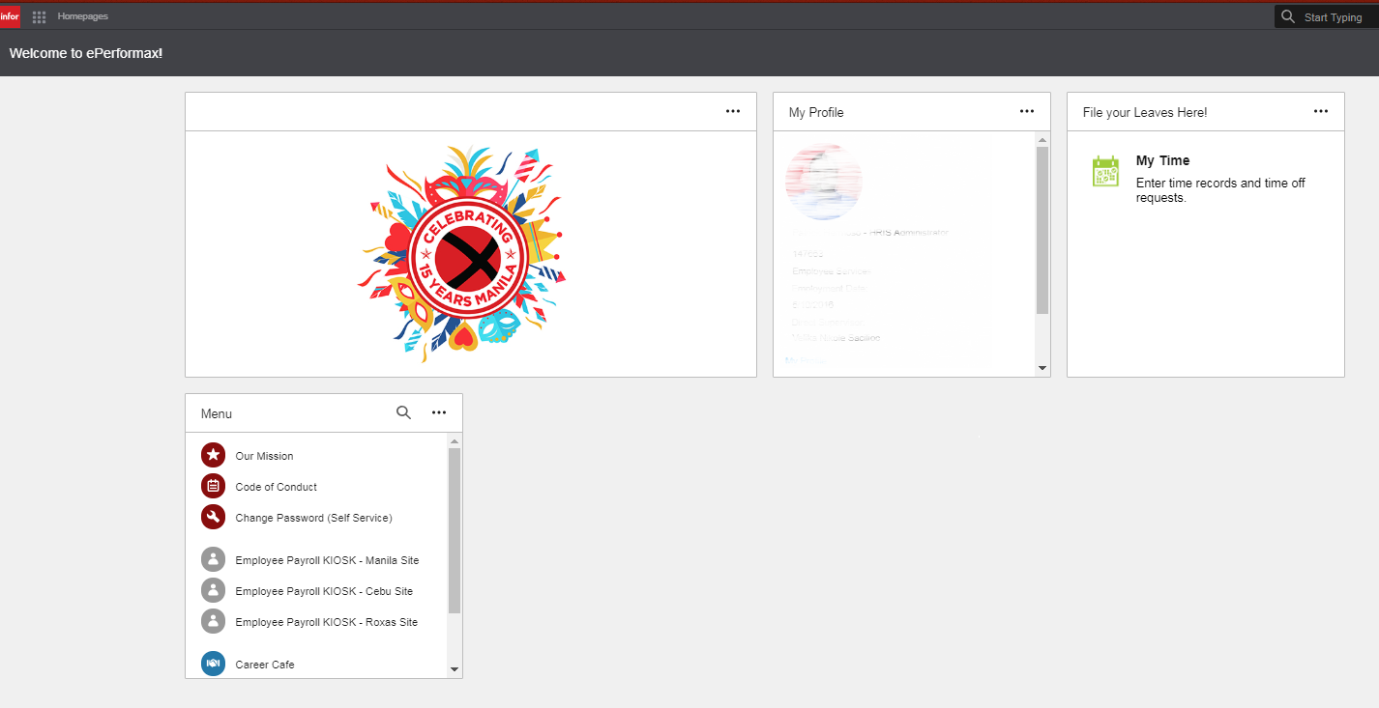The image size is (1379, 708).
Task: Open Employee Payroll KIOSK - Cebu Site
Action: [324, 591]
